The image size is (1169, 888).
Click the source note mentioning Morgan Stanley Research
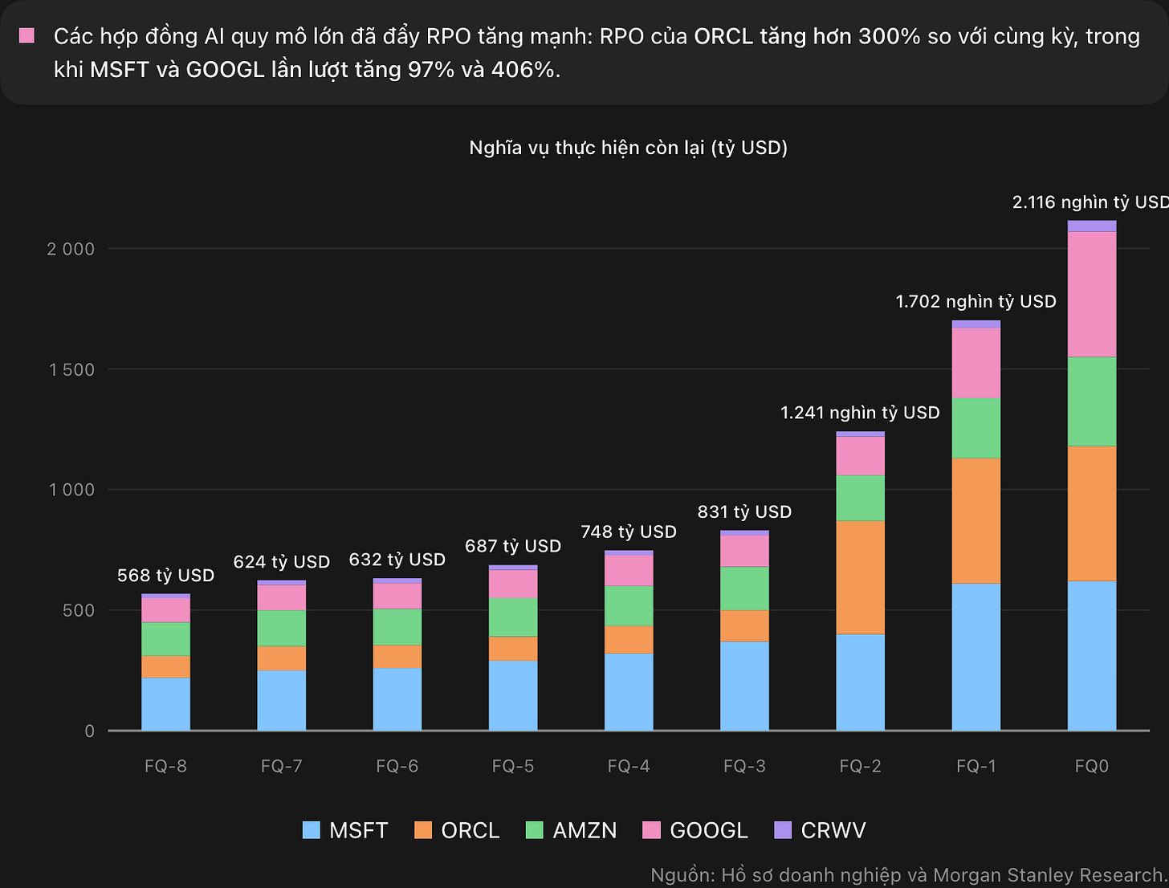(x=909, y=874)
